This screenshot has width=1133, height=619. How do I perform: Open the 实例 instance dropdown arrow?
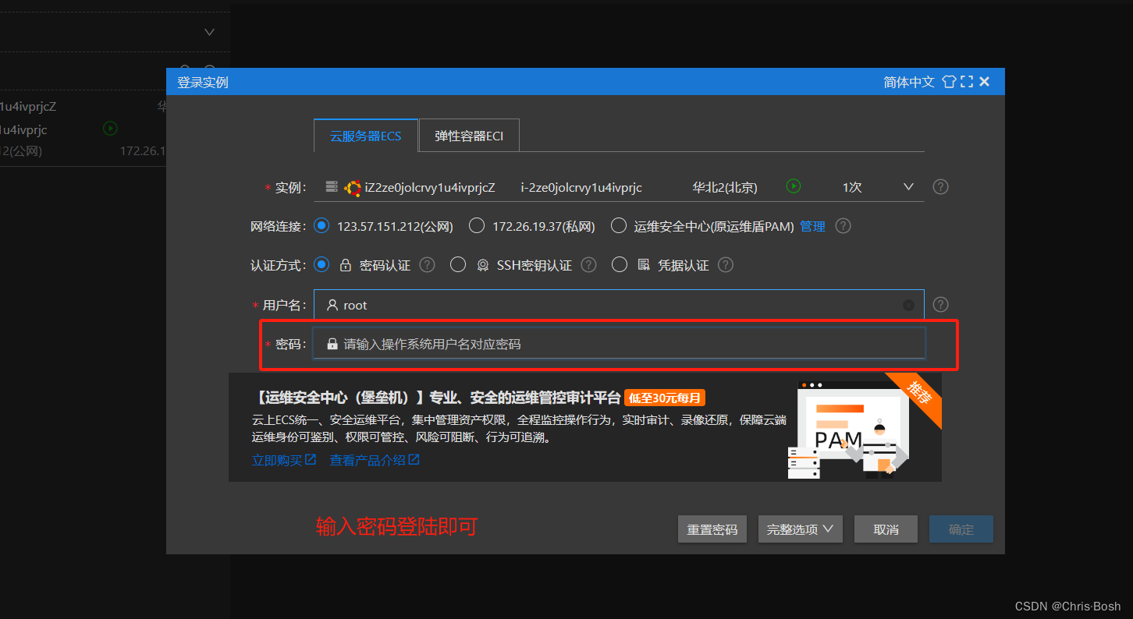coord(908,187)
